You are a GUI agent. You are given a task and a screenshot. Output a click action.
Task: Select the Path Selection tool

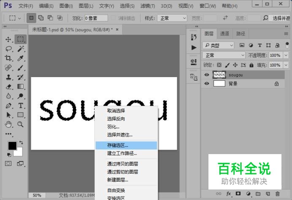tap(8, 115)
